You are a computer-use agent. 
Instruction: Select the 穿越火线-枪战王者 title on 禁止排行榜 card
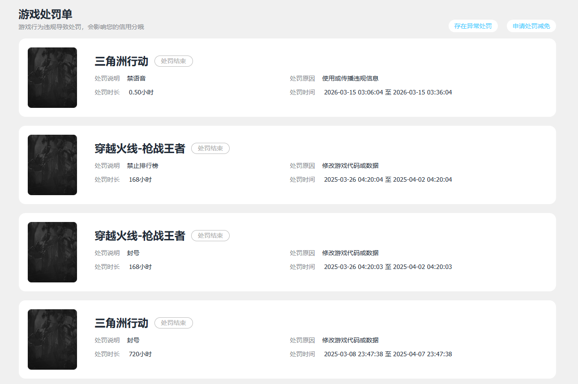tap(140, 149)
